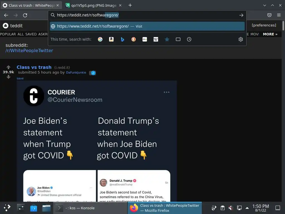Open the KDE Connect tray icon

pos(214,208)
